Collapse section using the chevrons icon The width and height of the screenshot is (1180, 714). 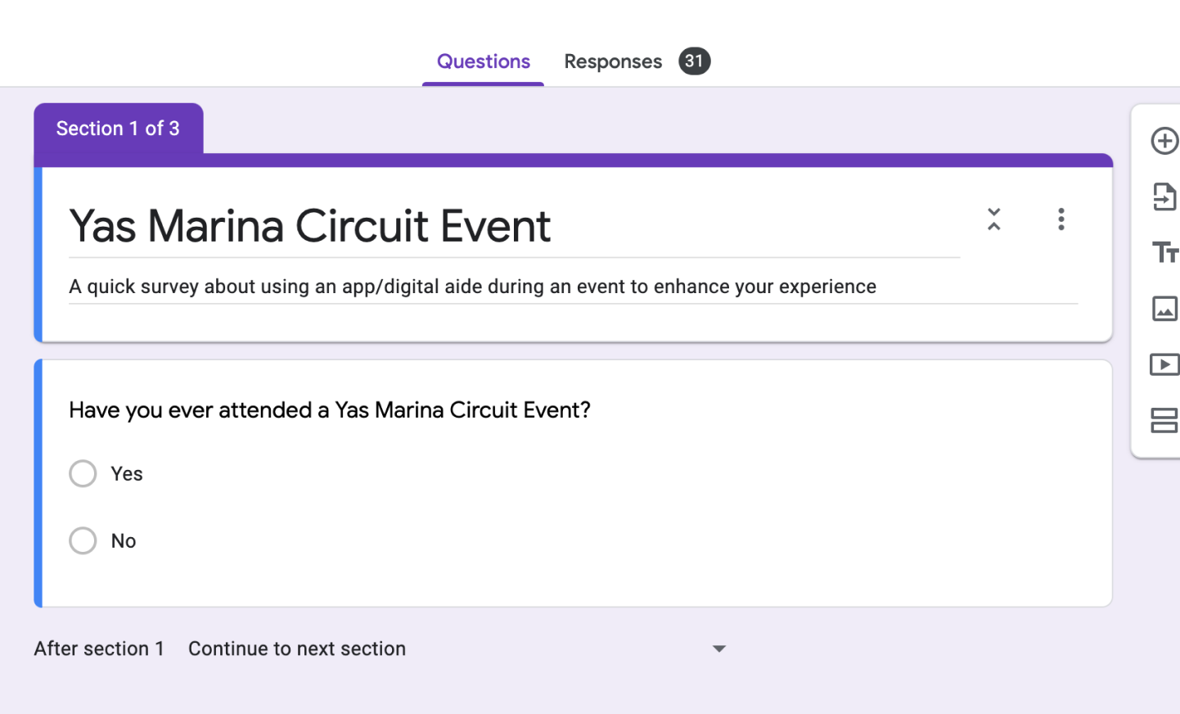click(x=993, y=219)
